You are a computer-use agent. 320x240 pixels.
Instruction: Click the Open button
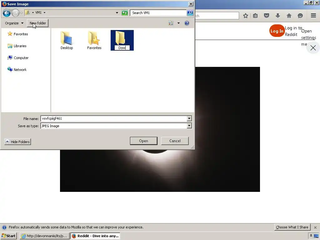(143, 141)
